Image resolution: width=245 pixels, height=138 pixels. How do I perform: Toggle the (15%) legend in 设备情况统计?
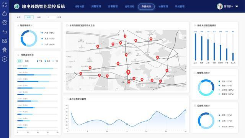[225, 115]
